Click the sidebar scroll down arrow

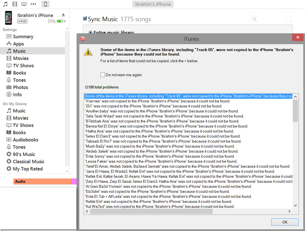(67, 171)
